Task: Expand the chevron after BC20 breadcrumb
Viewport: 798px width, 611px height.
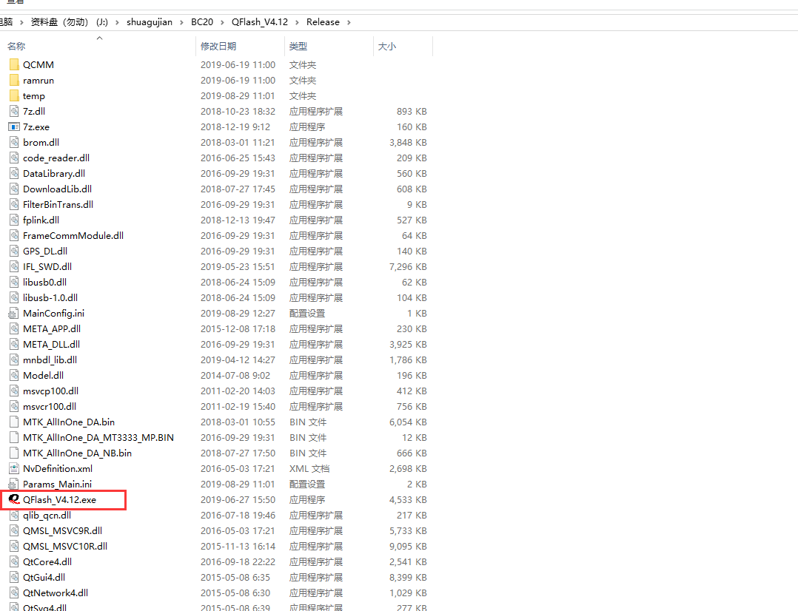Action: tap(222, 22)
